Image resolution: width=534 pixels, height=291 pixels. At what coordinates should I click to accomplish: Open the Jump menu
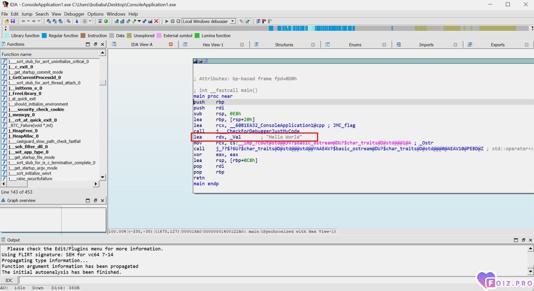(x=27, y=14)
